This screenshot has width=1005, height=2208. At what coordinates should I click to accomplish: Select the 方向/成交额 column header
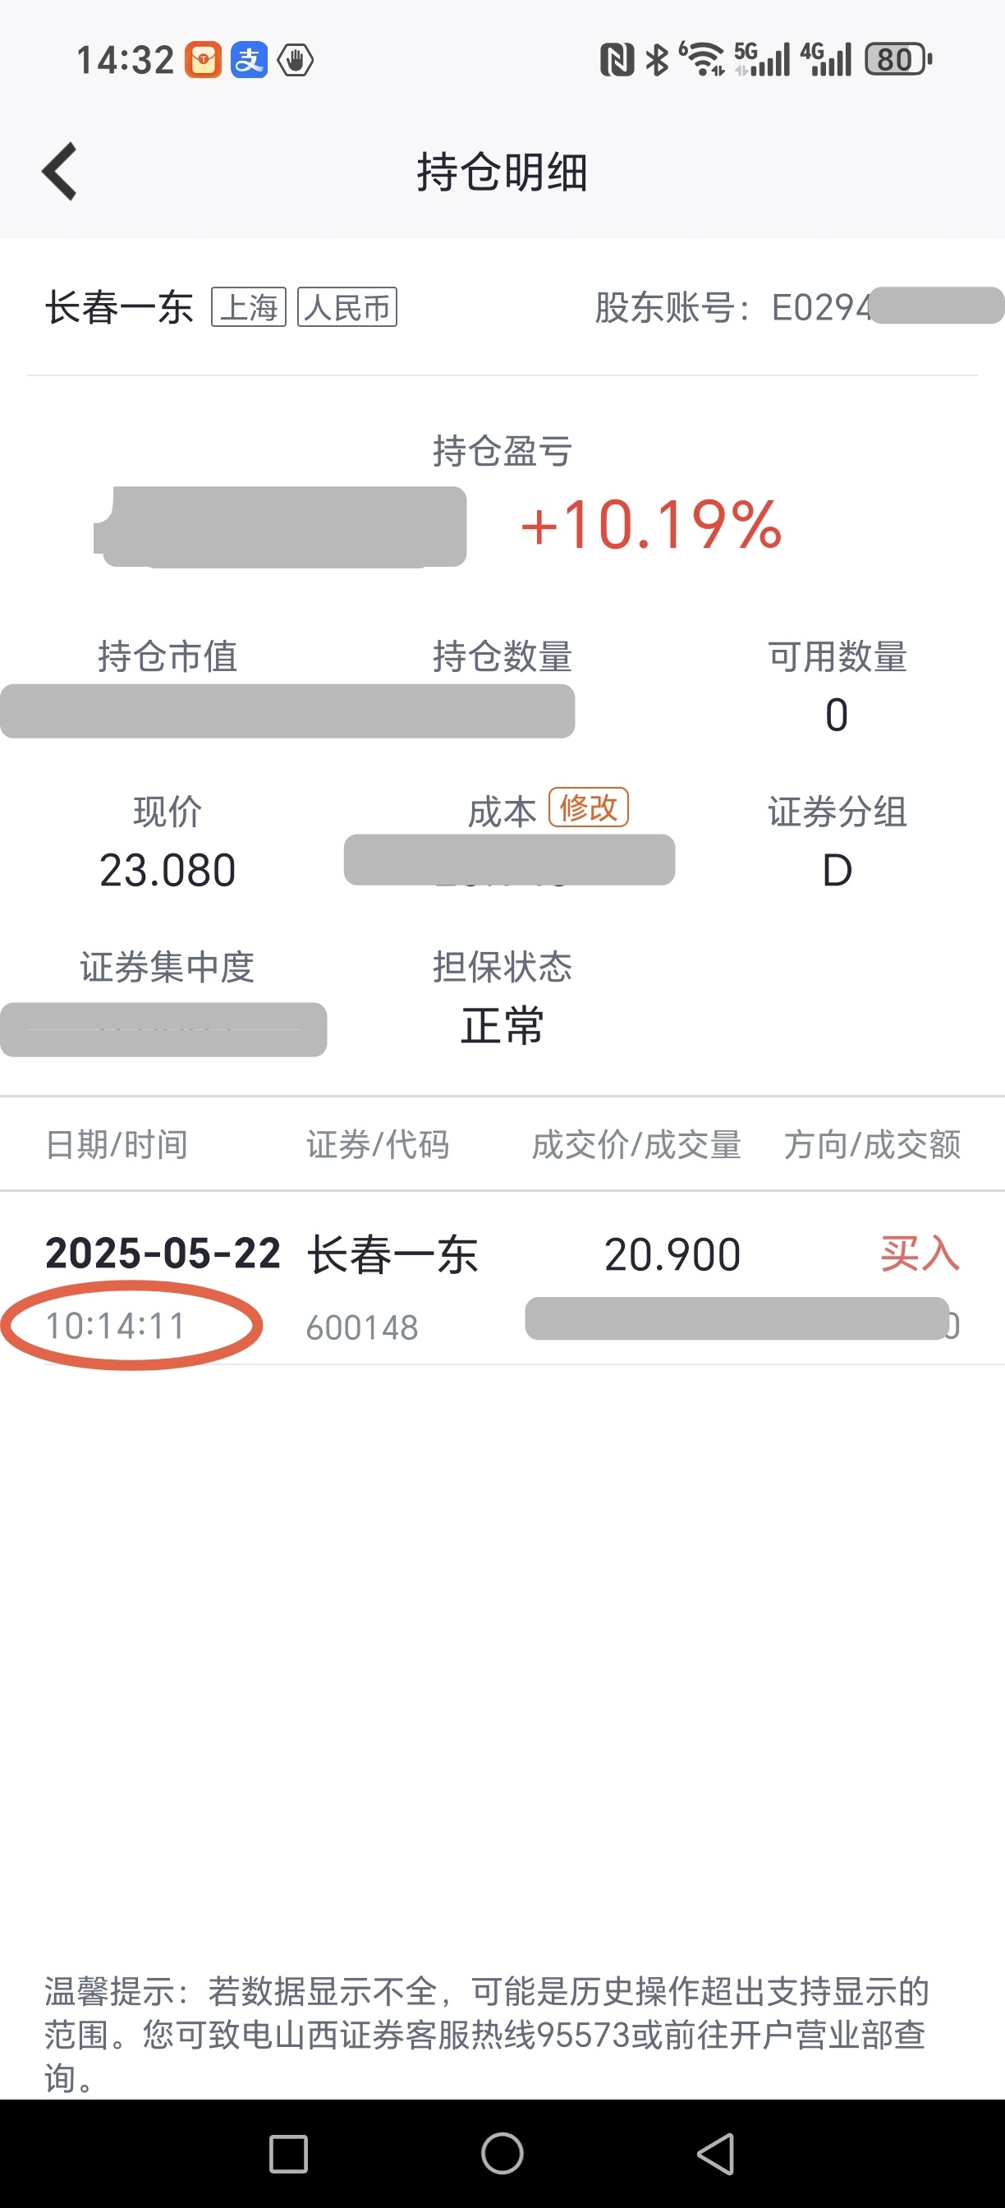coord(872,1144)
